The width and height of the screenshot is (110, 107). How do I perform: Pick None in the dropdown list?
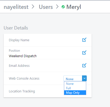pyautogui.click(x=75, y=84)
